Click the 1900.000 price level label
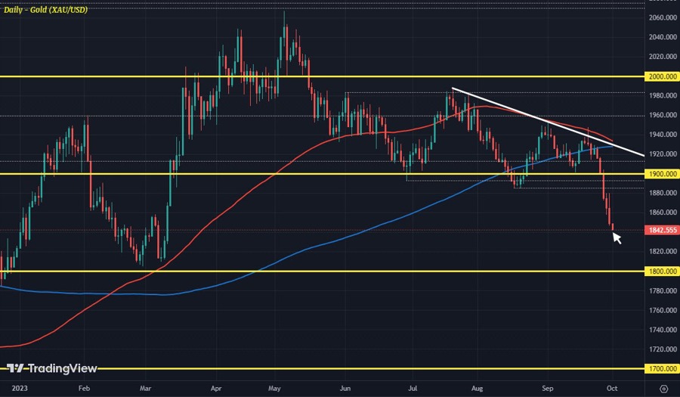Image resolution: width=680 pixels, height=397 pixels. pyautogui.click(x=663, y=174)
